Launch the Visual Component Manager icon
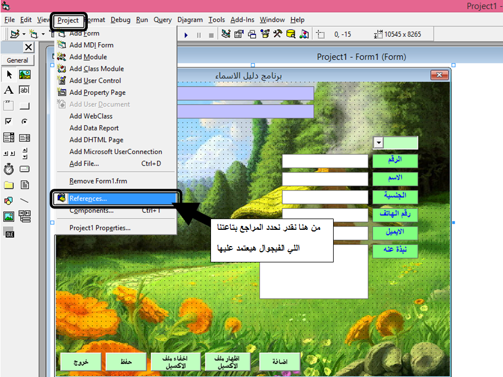The image size is (503, 377). (304, 34)
